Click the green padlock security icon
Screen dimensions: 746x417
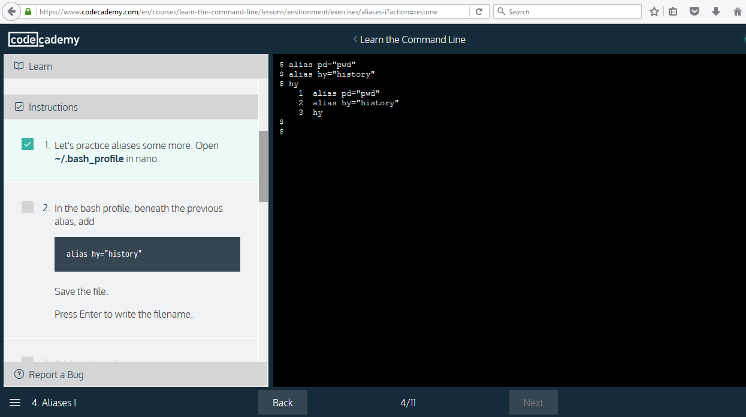pyautogui.click(x=28, y=11)
